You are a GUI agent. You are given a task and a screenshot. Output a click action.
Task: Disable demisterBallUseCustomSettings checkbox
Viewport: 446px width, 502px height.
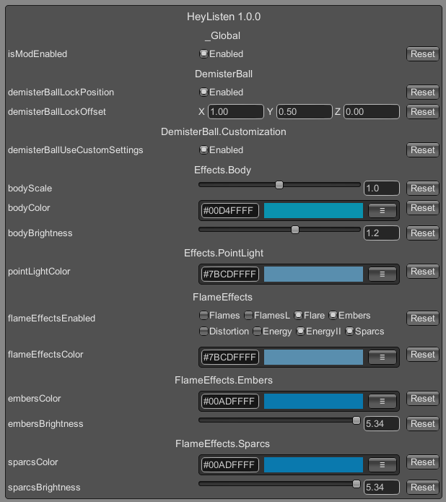coord(204,150)
